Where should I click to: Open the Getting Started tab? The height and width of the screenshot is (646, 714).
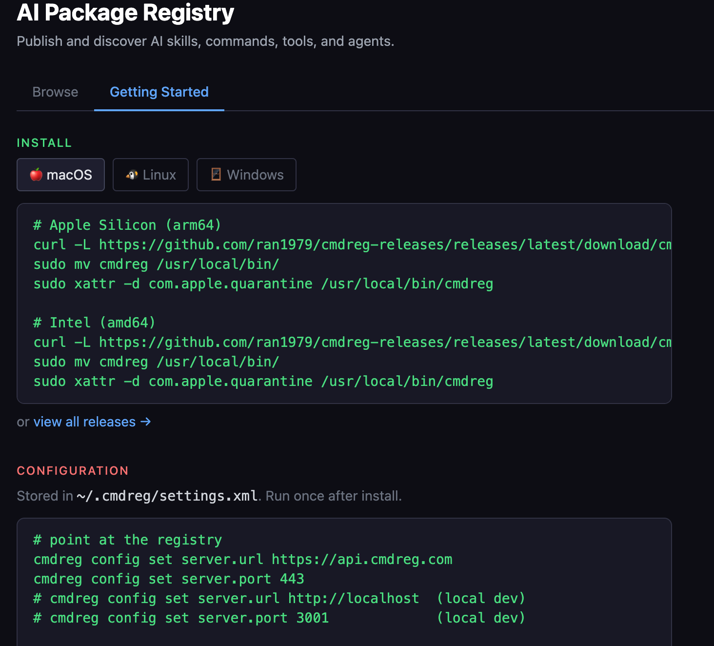coord(159,92)
